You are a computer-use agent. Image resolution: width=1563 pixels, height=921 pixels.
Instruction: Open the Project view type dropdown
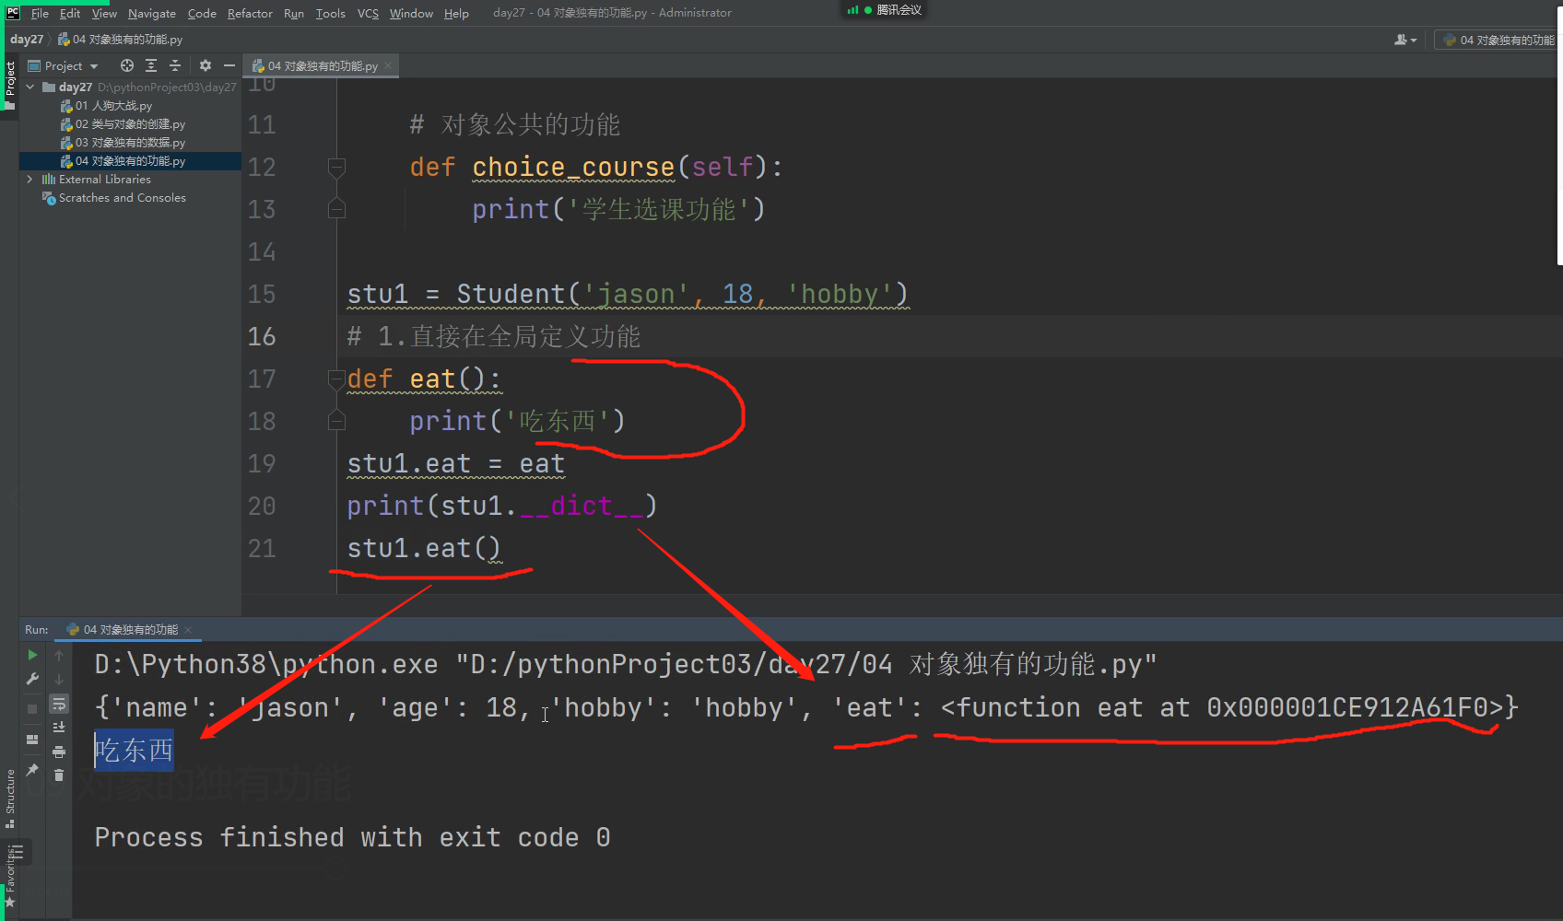pos(63,66)
